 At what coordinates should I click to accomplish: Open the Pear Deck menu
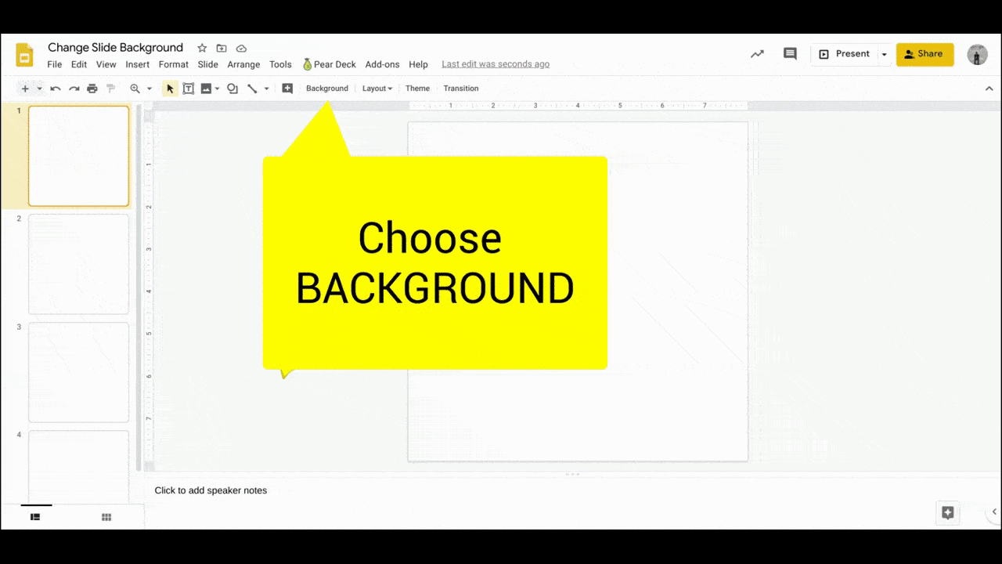[x=329, y=64]
